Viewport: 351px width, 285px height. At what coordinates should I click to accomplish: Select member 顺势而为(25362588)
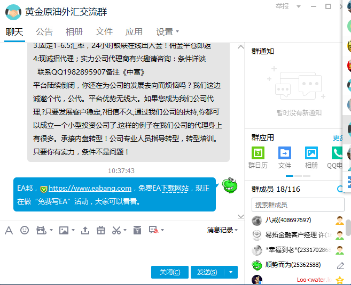tap(298, 265)
